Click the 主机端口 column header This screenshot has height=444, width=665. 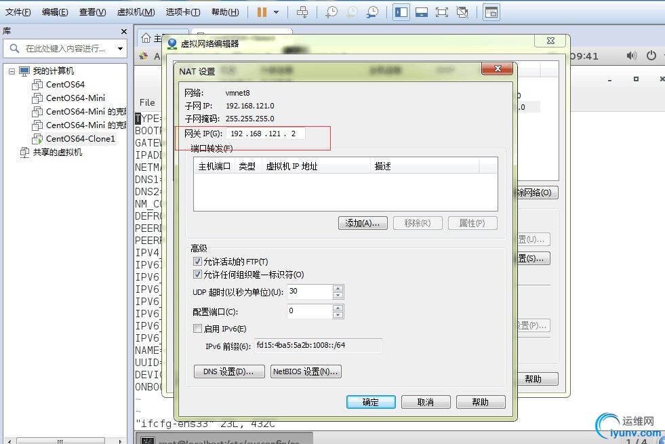(x=215, y=166)
